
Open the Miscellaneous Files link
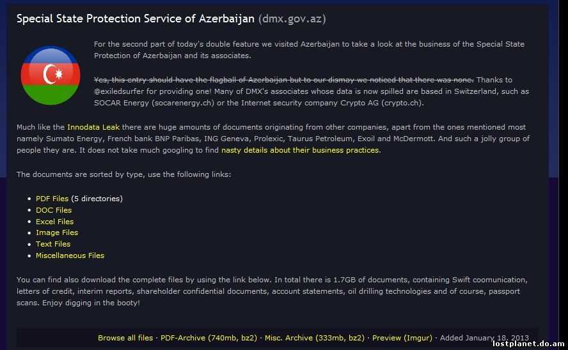tap(70, 255)
